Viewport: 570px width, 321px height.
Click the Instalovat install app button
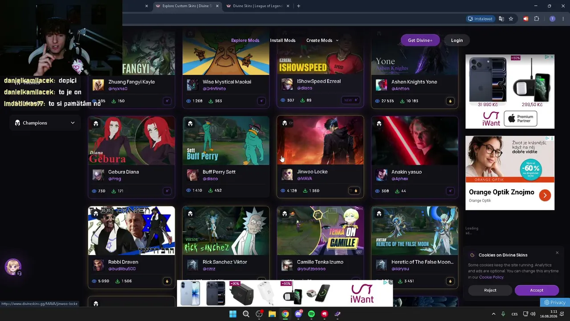pyautogui.click(x=480, y=19)
